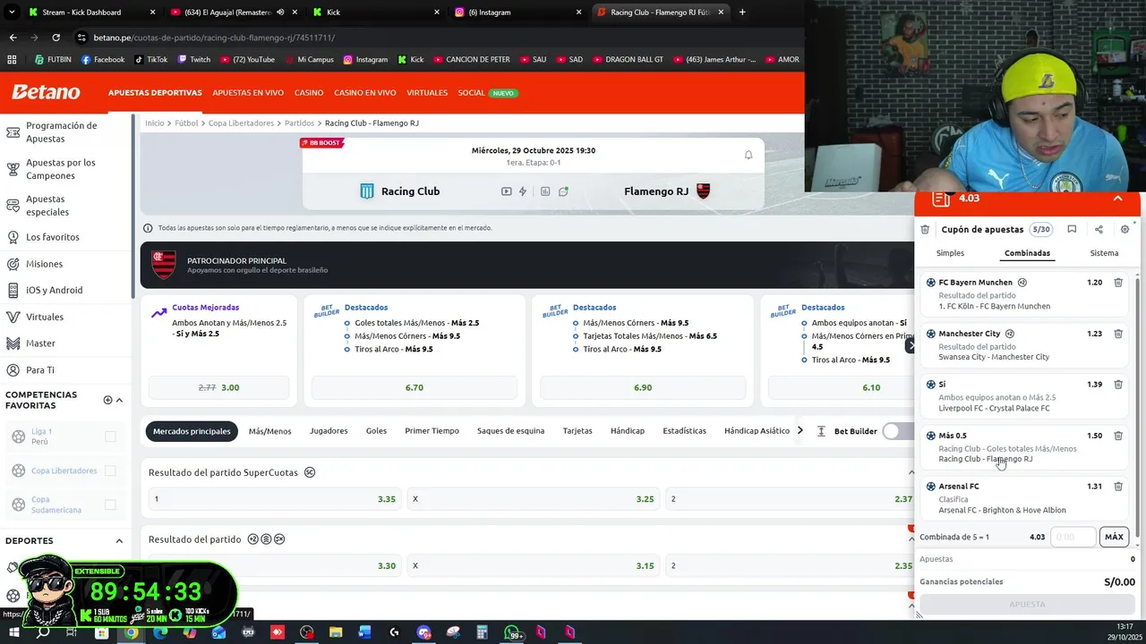Viewport: 1146px width, 644px height.
Task: Click the stake amount input field
Action: (1073, 537)
